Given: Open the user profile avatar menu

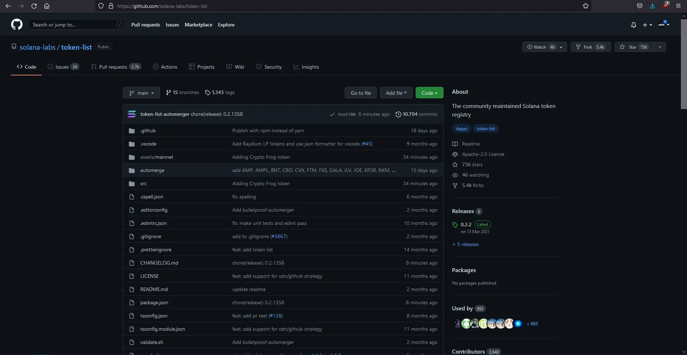Looking at the screenshot, I should 664,24.
